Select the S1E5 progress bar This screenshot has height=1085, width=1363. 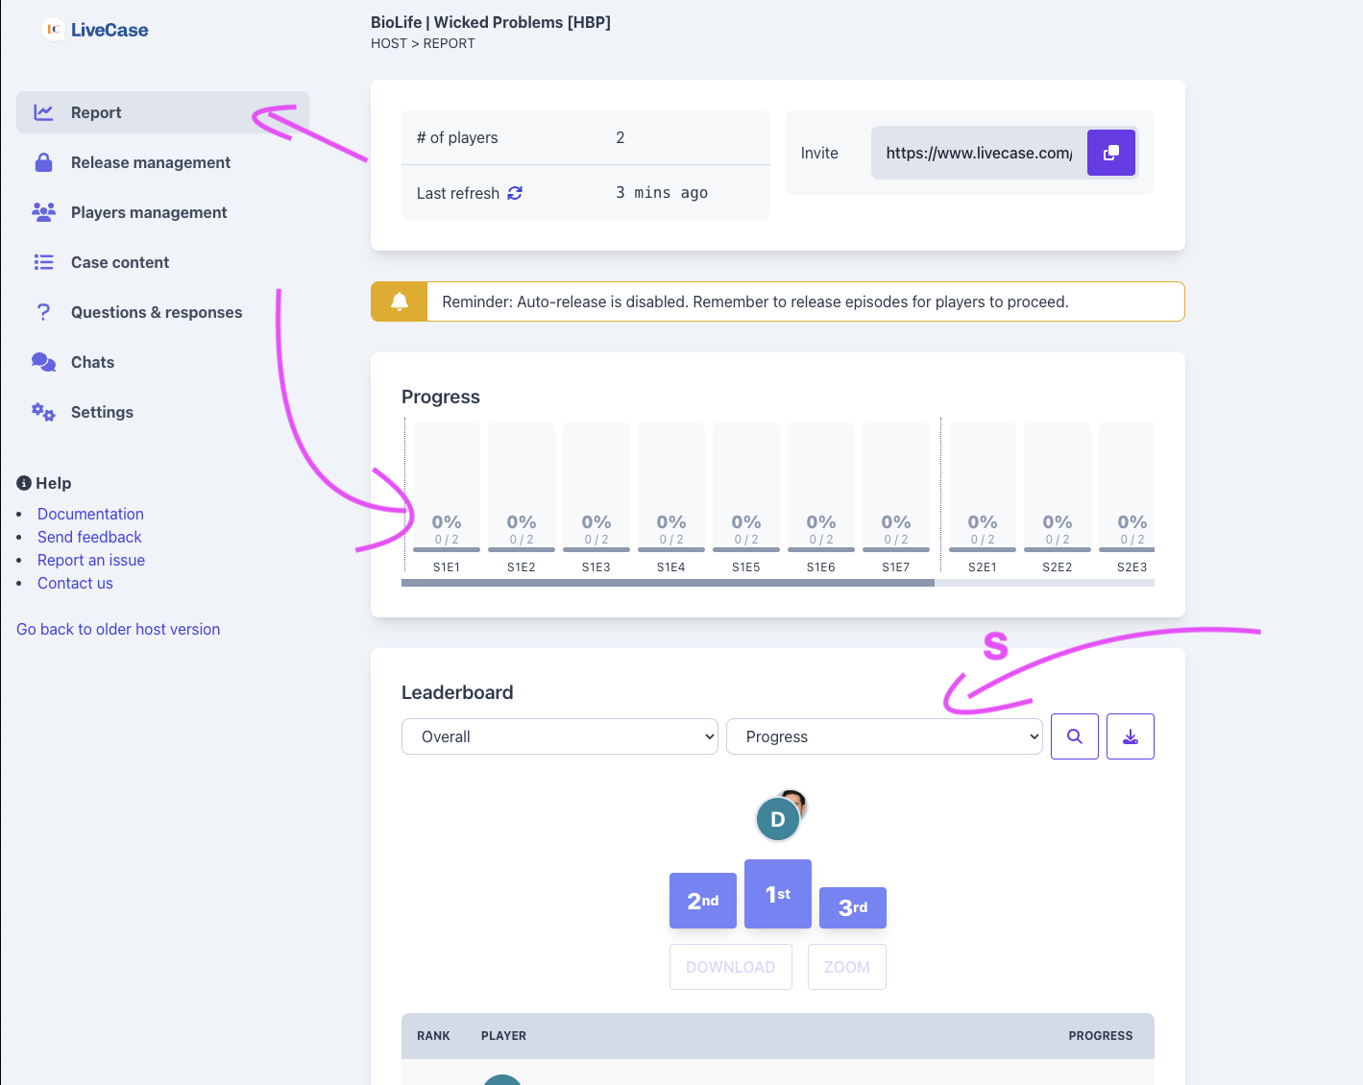(x=746, y=487)
